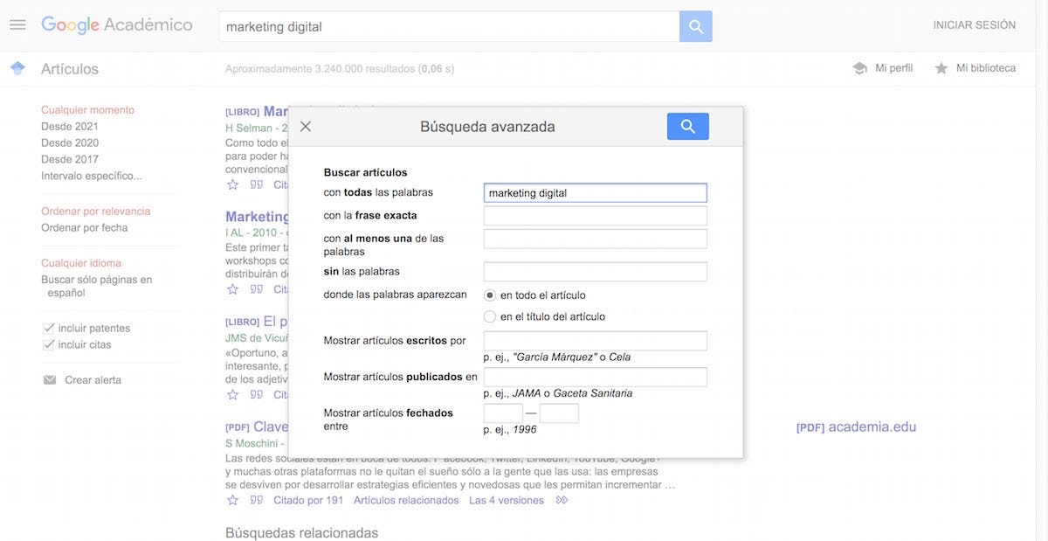Filter results with 'Desde 2020'
The height and width of the screenshot is (541, 1048).
[x=70, y=142]
